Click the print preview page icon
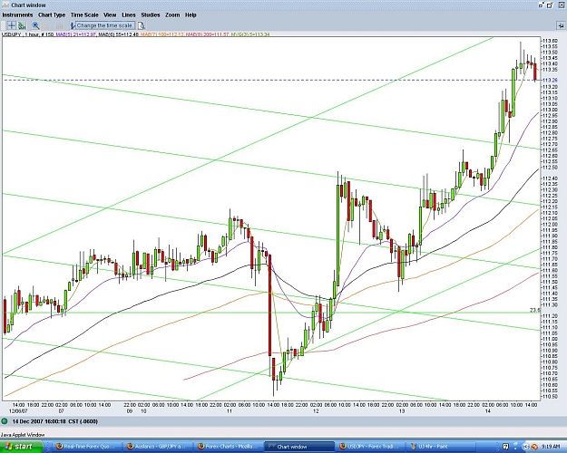 tap(142, 25)
